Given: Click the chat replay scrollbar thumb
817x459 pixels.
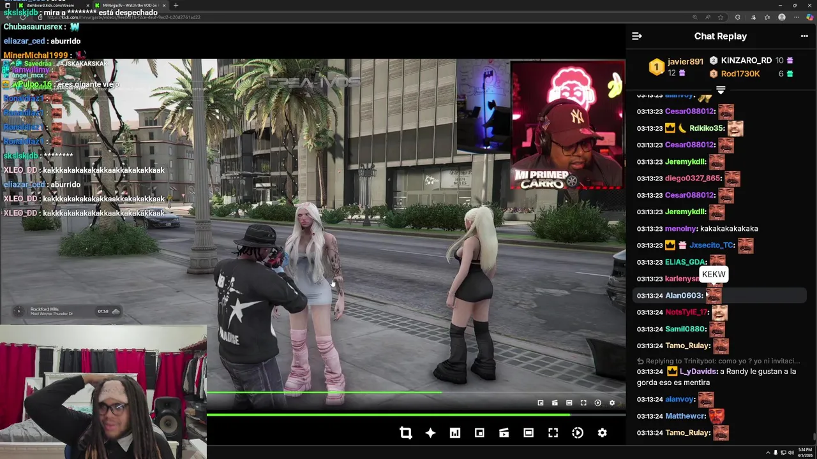Looking at the screenshot, I should click(813, 435).
